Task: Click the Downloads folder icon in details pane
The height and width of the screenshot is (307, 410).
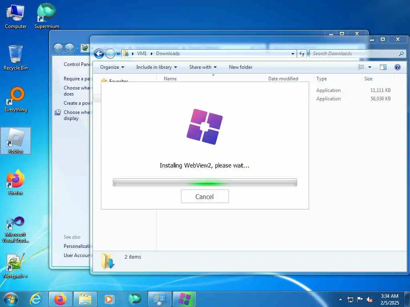Action: tap(107, 261)
